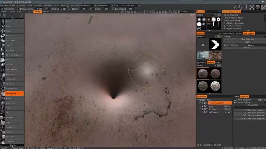Select the Bridge tool
Screen dimensions: 266x149
[12, 99]
